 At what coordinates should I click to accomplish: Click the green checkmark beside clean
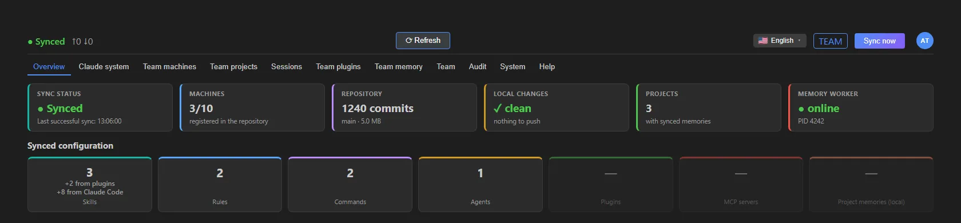tap(498, 108)
